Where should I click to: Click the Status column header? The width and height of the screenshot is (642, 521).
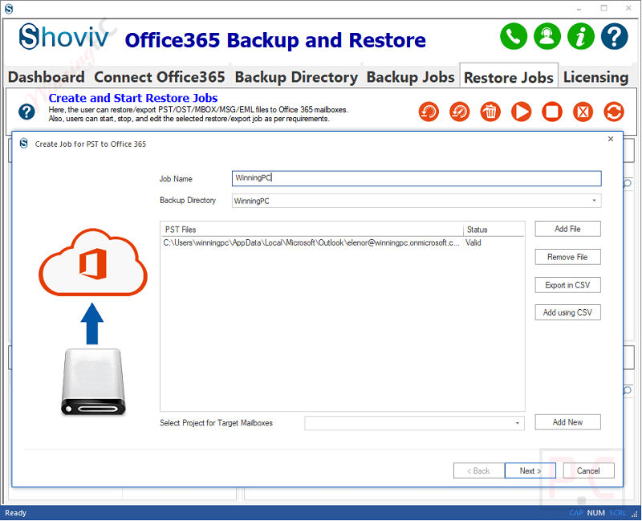(494, 230)
